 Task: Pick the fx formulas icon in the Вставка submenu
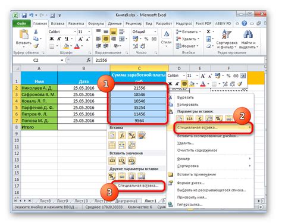click(122, 136)
